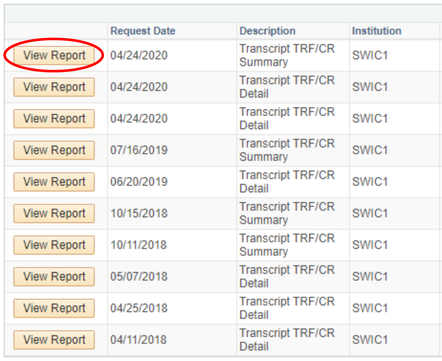Click View Report for 04/25/2018 request
Image resolution: width=442 pixels, height=361 pixels.
[x=54, y=308]
